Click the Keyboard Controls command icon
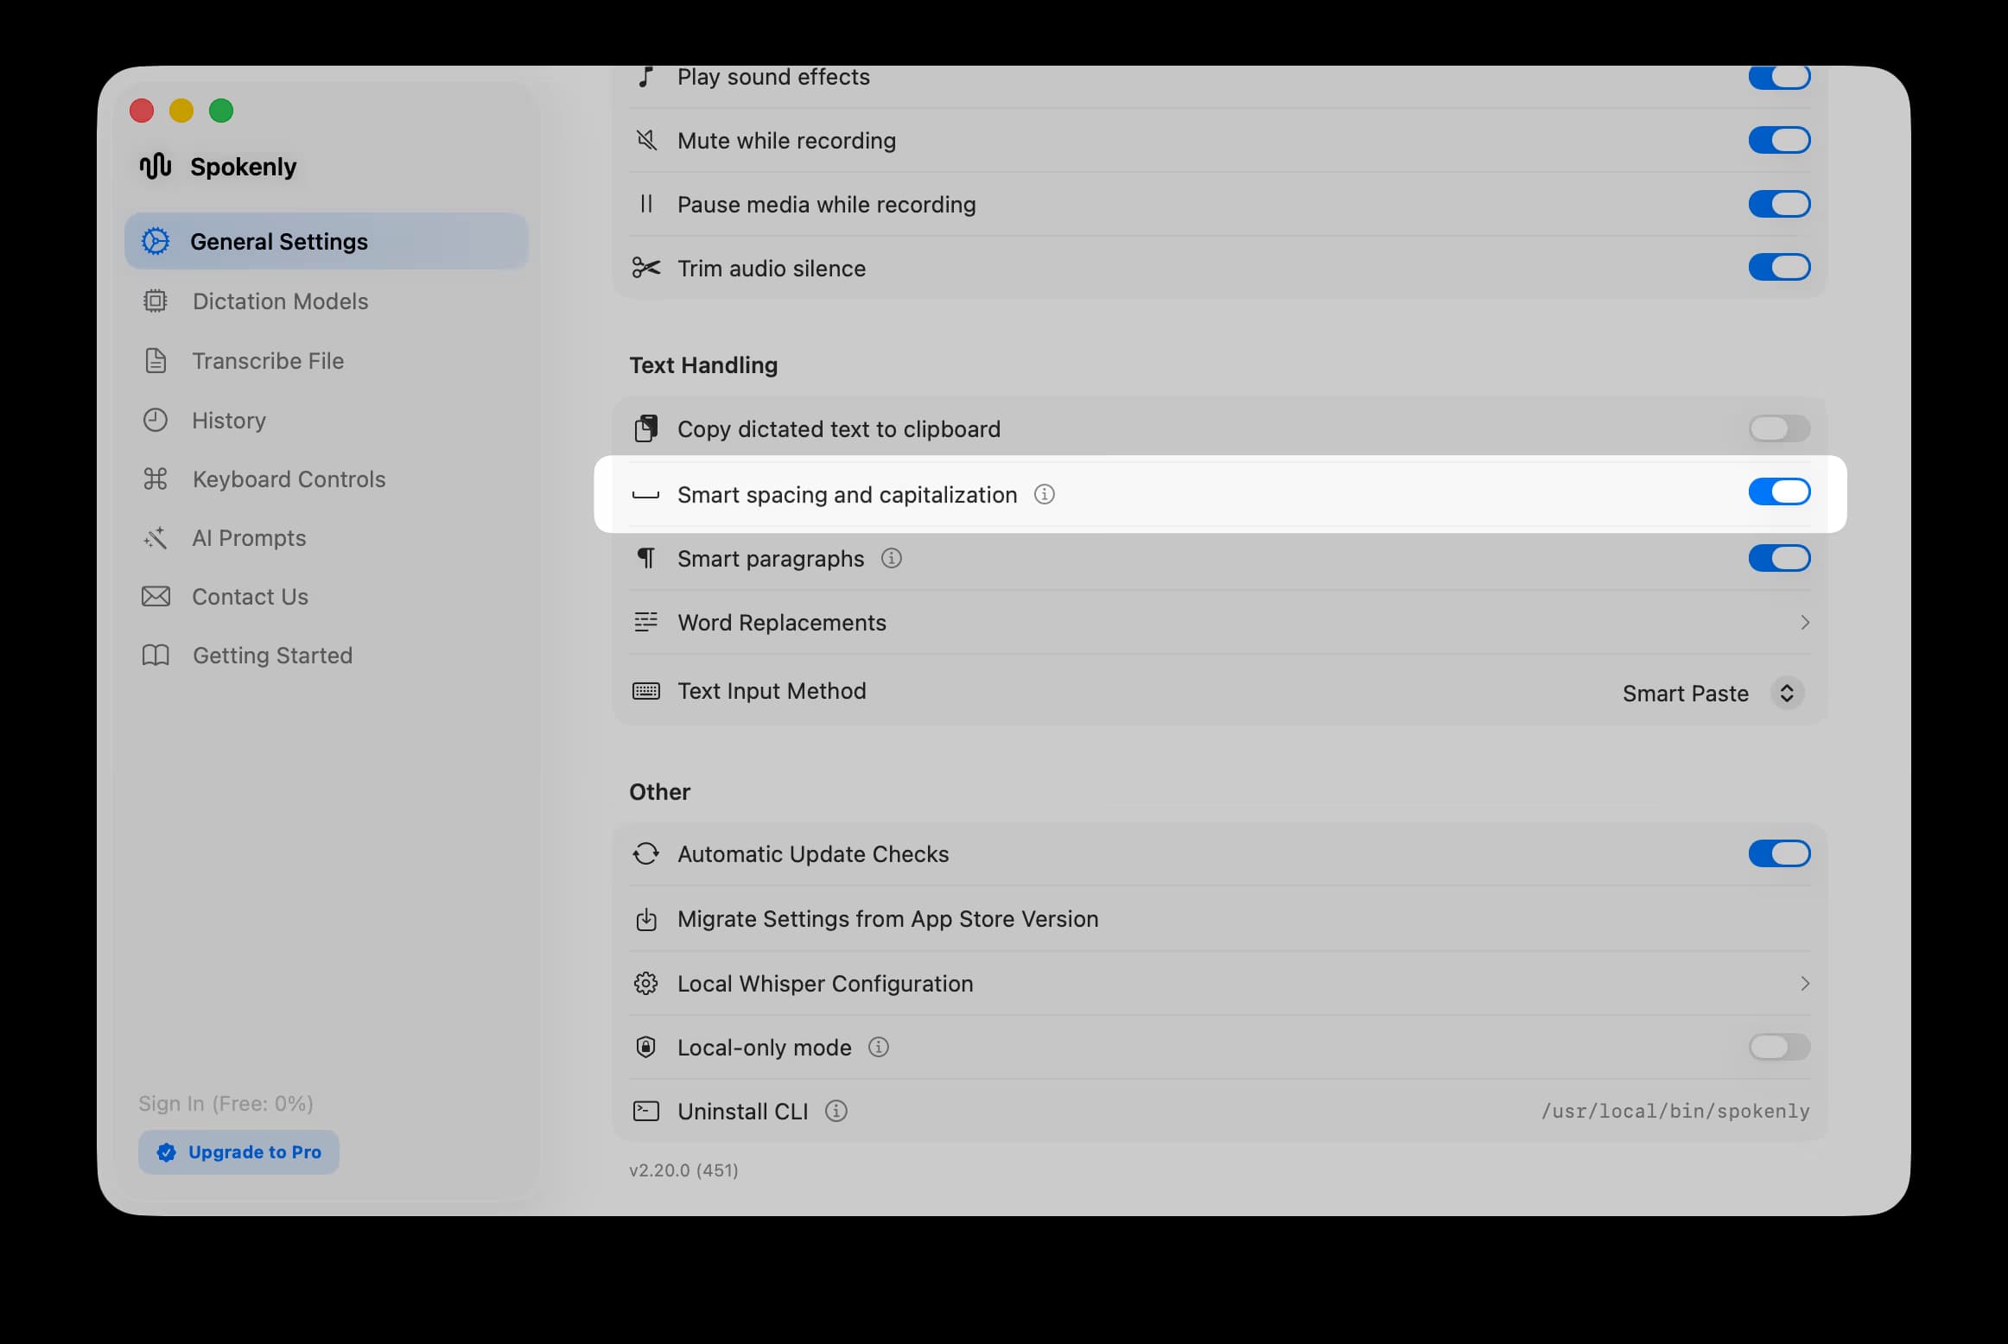The image size is (2008, 1344). pyautogui.click(x=156, y=479)
